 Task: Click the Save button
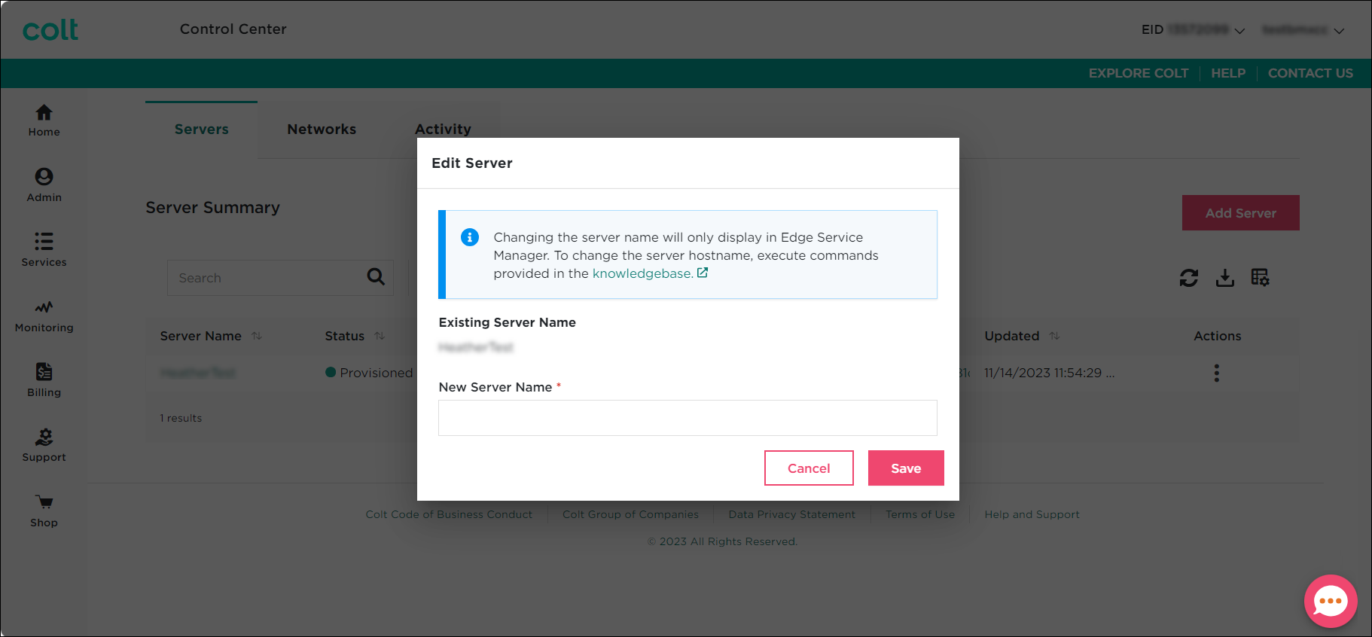tap(906, 468)
